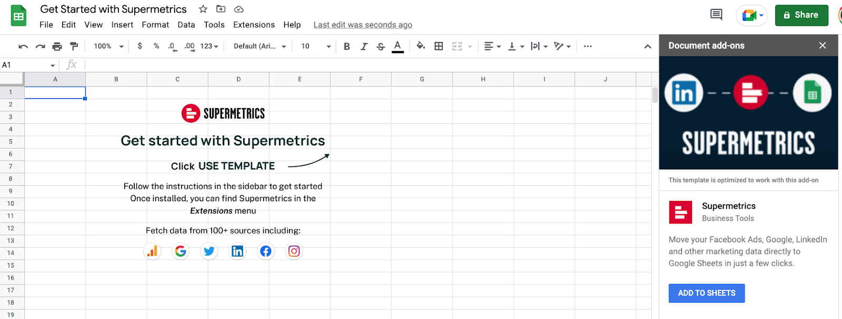The image size is (842, 319).
Task: Open the File menu
Action: pos(46,25)
